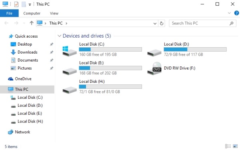This screenshot has width=240, height=150.
Task: Click inside the Search This PC field
Action: pyautogui.click(x=200, y=23)
